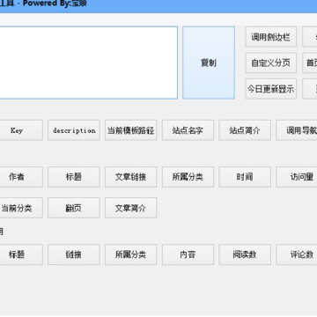Click the 站点简介 button
The height and width of the screenshot is (317, 317).
(x=245, y=130)
